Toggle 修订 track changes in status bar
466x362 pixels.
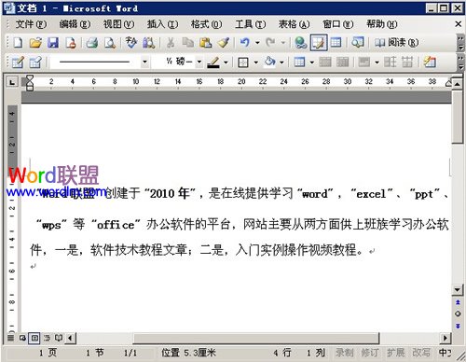pos(370,353)
